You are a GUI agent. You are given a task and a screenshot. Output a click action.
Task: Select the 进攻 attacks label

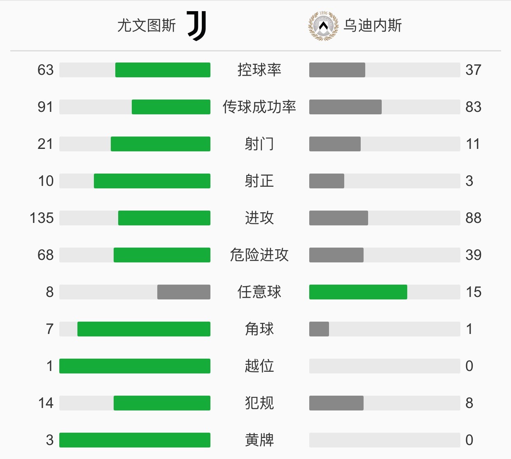259,218
